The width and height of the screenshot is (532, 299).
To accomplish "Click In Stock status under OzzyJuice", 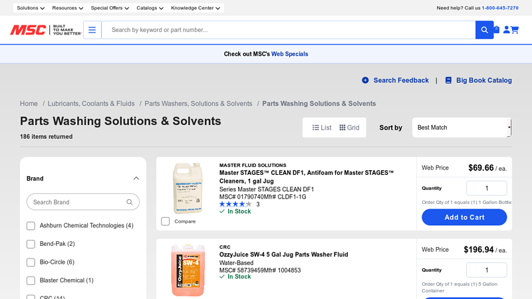I will 235,276.
